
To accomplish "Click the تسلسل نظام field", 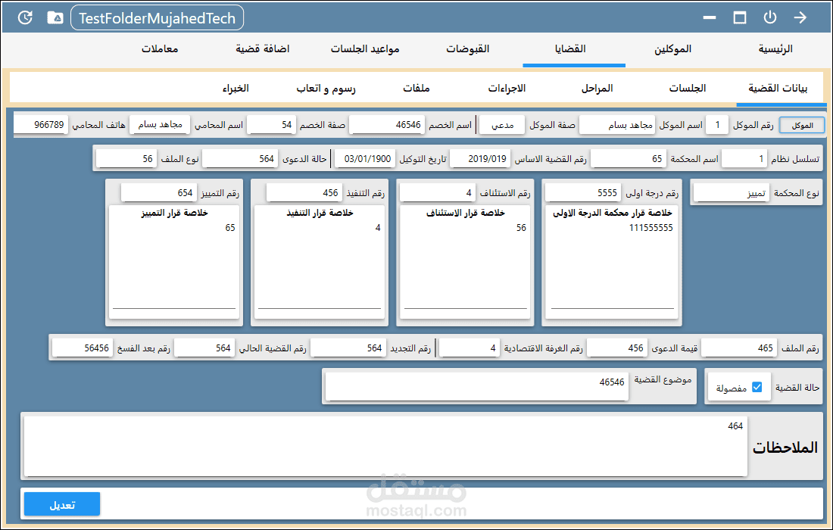I will 744,159.
